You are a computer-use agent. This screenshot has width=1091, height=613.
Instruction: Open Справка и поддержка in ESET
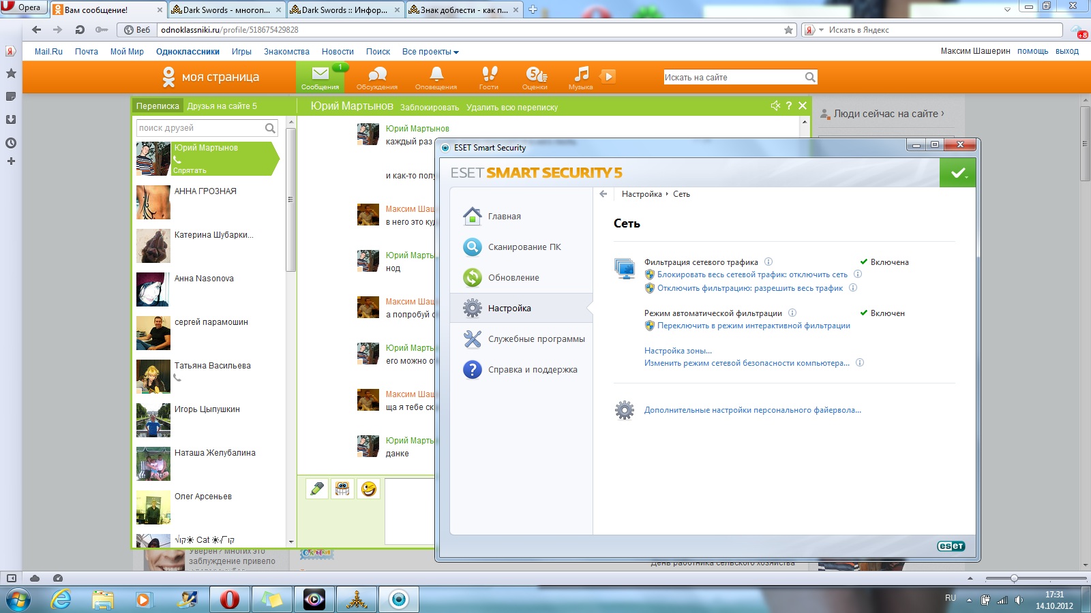pos(522,370)
